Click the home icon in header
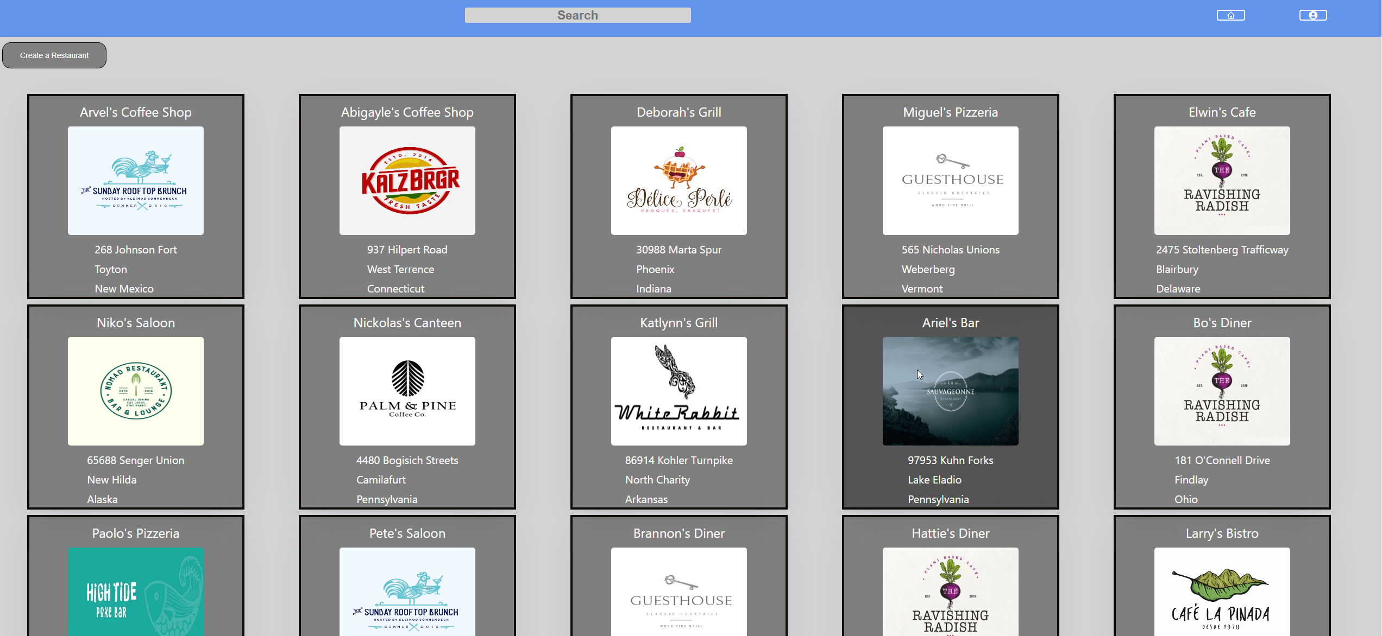Image resolution: width=1382 pixels, height=636 pixels. click(x=1230, y=15)
